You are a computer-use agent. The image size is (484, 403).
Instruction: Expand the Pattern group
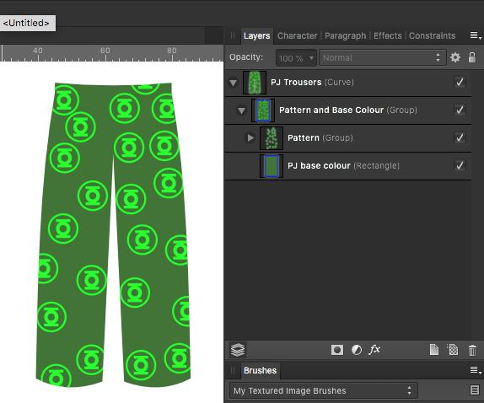pyautogui.click(x=250, y=137)
